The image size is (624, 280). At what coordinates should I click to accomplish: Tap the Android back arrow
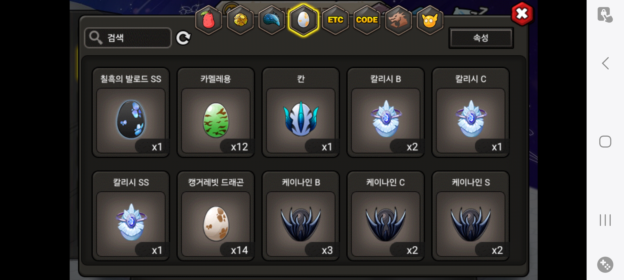point(605,63)
